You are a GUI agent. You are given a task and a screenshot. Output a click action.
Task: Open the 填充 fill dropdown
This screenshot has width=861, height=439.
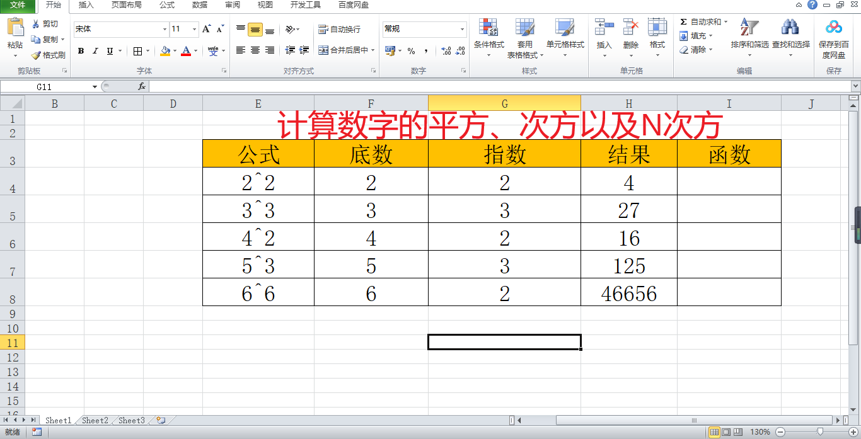(x=697, y=36)
